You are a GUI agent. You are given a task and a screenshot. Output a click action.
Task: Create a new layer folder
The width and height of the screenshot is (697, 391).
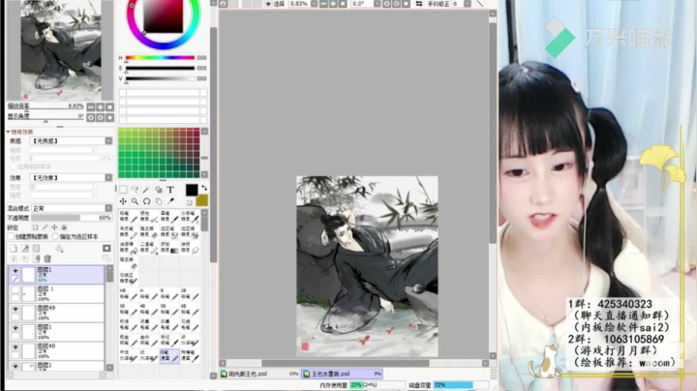point(37,249)
